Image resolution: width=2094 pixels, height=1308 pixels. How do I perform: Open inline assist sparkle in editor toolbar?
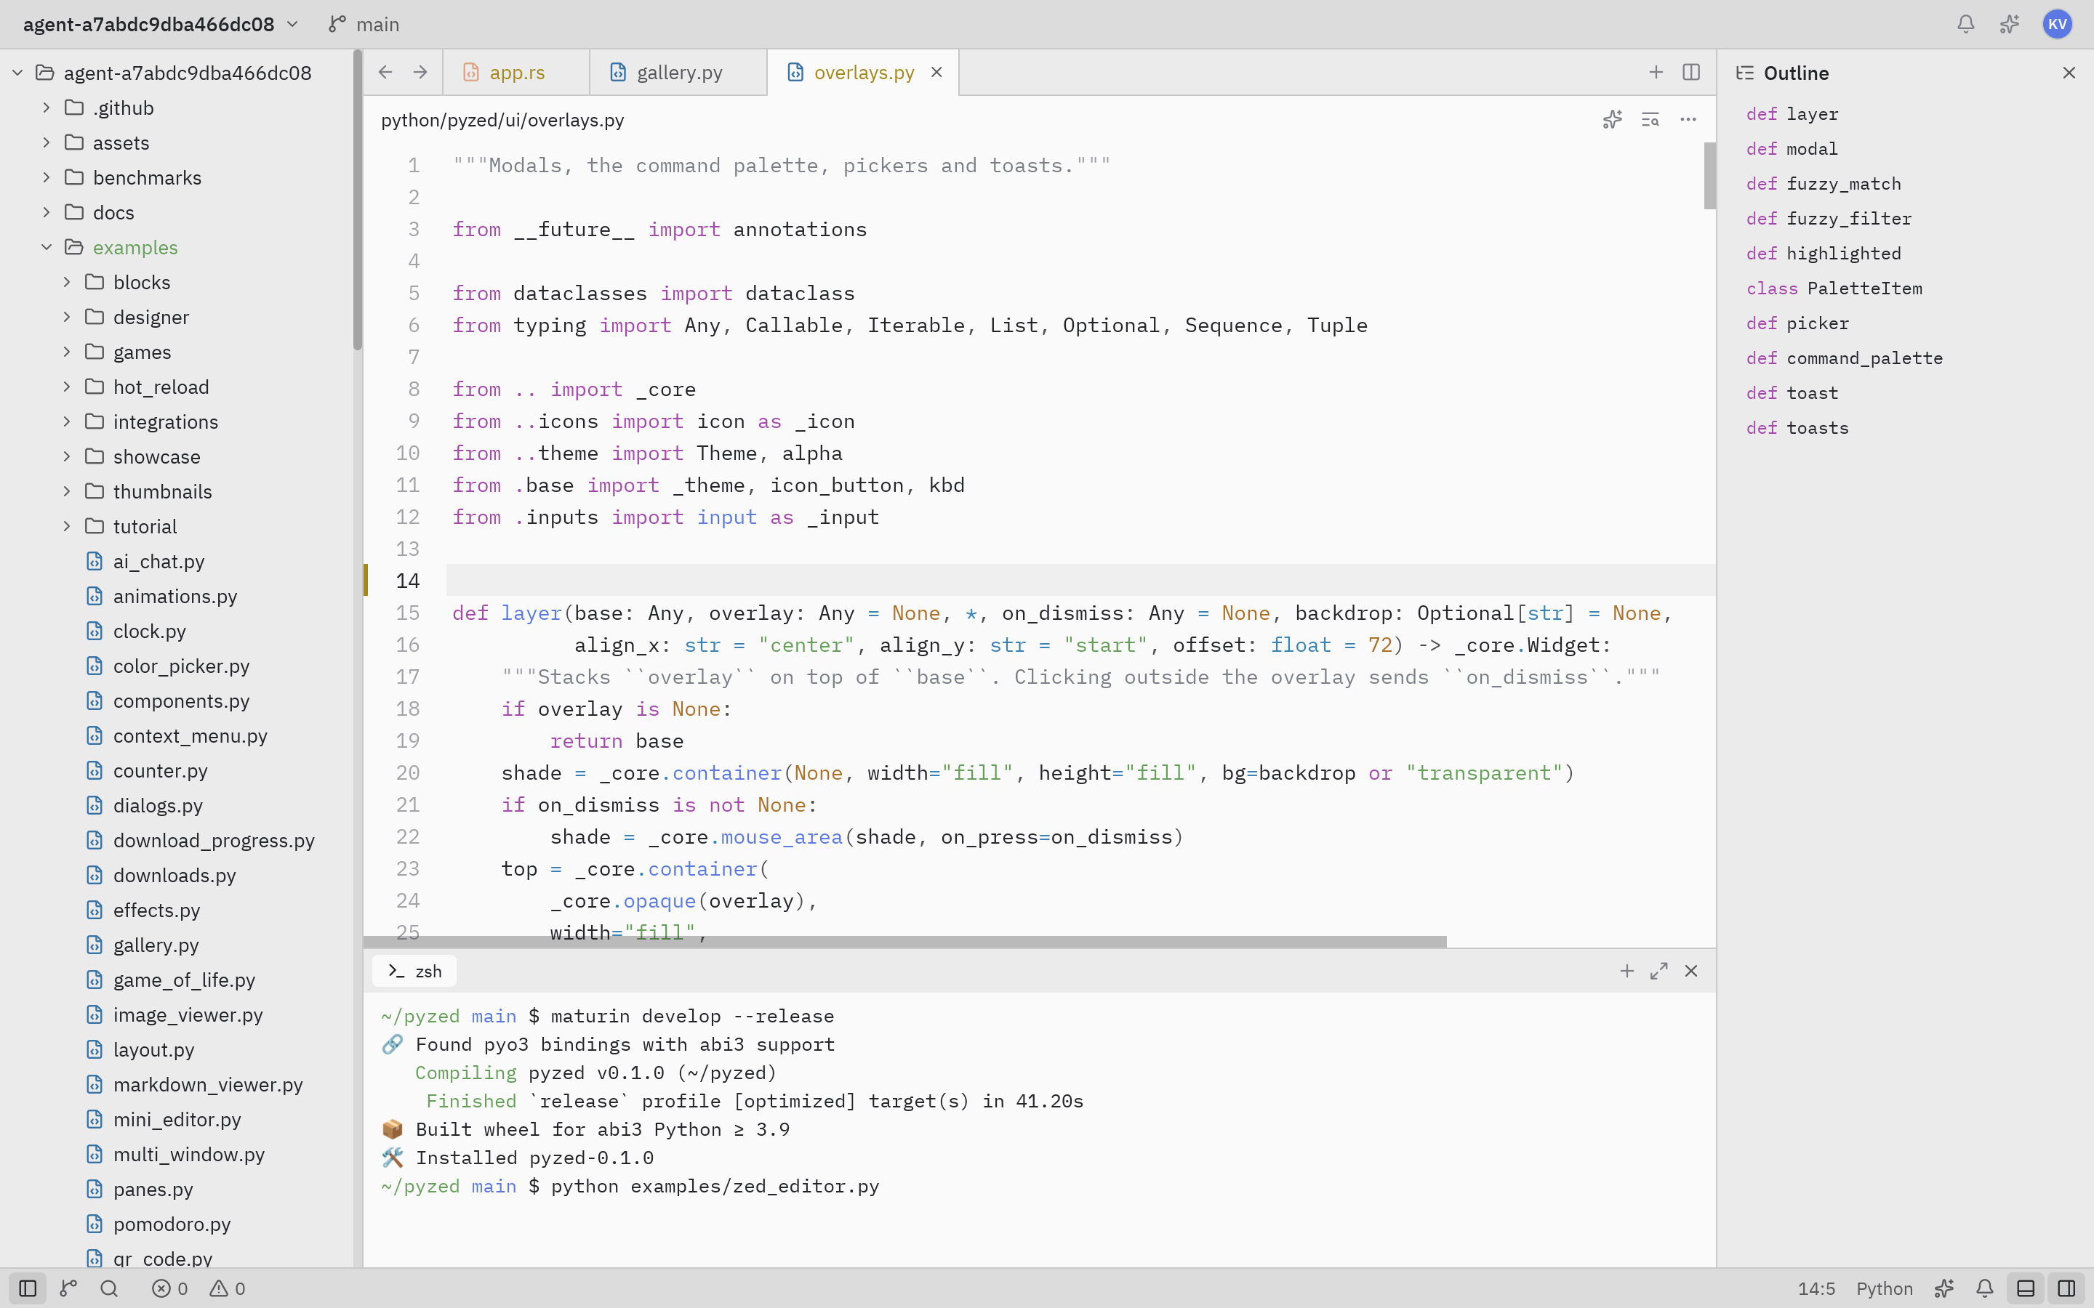tap(1612, 119)
